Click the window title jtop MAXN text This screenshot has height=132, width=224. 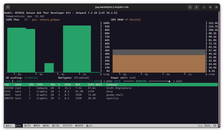[x=112, y=7]
